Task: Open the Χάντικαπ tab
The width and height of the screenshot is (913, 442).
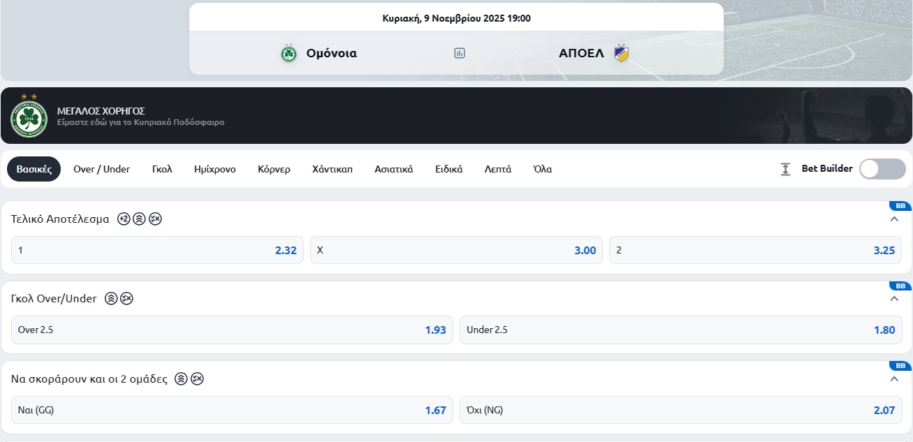Action: coord(333,169)
